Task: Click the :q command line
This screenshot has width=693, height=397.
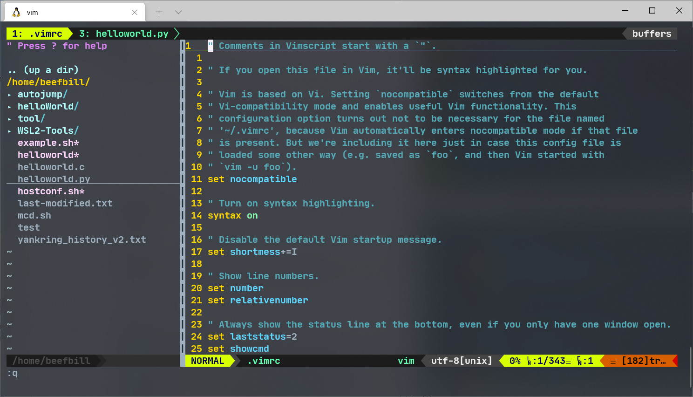Action: tap(12, 373)
